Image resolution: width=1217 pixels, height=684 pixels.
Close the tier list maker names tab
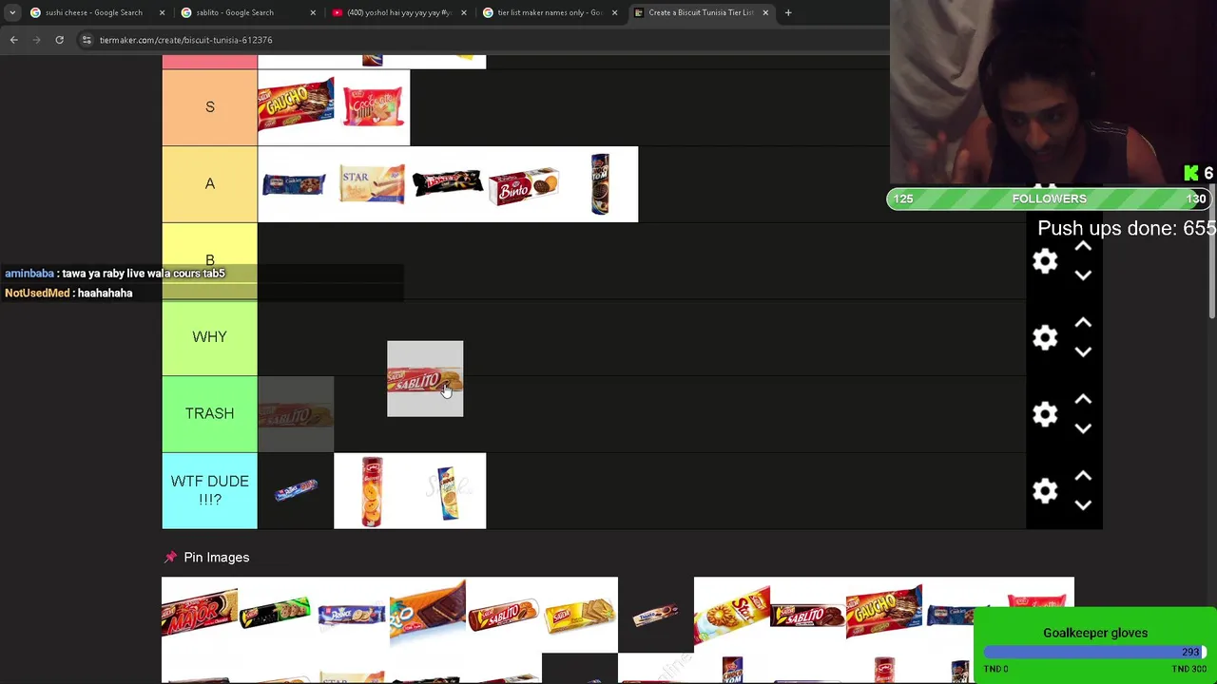614,12
